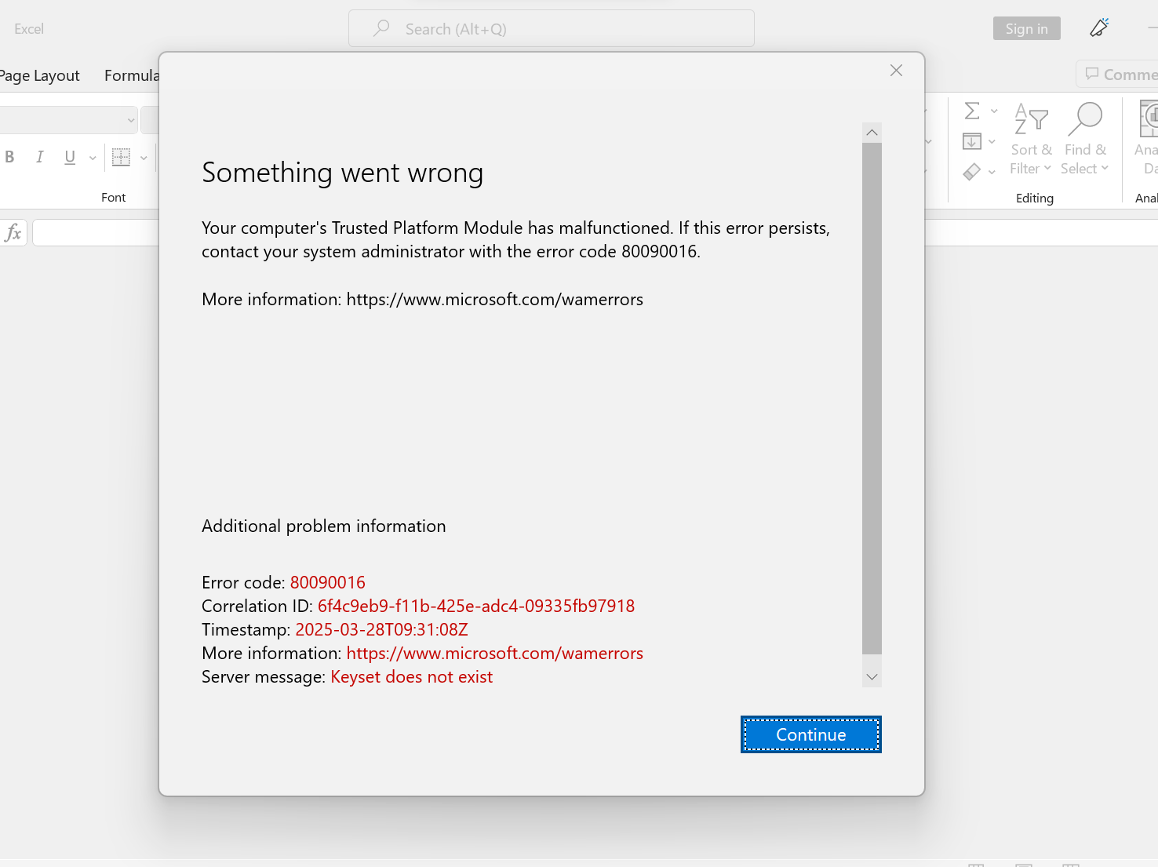Click the Find & Select magnifier icon
Image resolution: width=1158 pixels, height=867 pixels.
click(1085, 120)
